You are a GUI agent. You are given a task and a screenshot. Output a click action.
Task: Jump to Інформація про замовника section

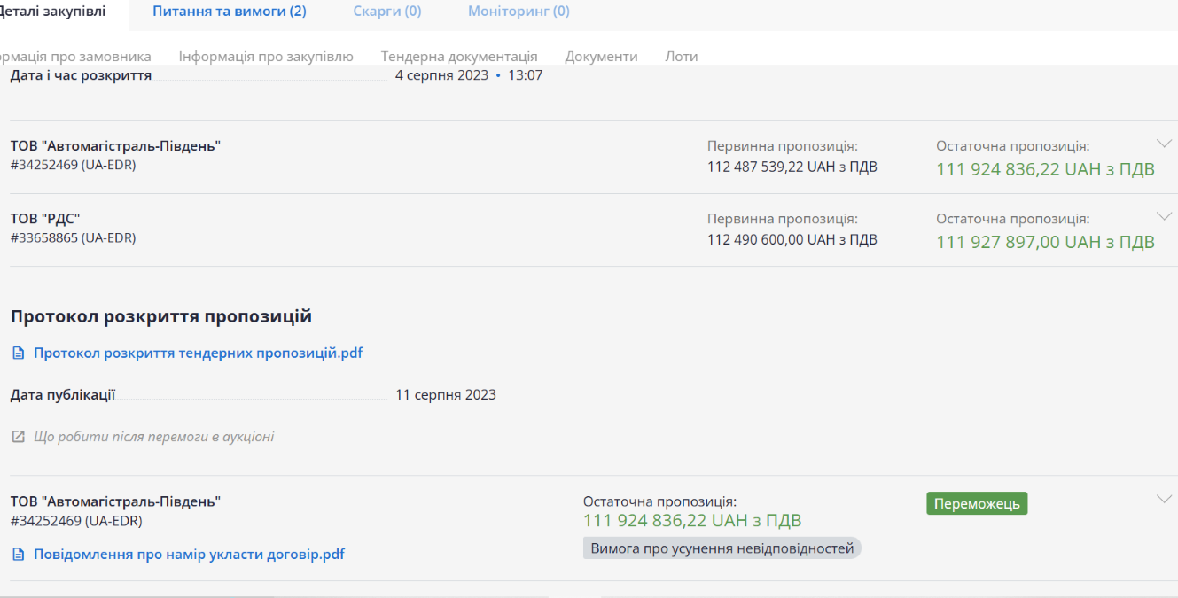75,56
